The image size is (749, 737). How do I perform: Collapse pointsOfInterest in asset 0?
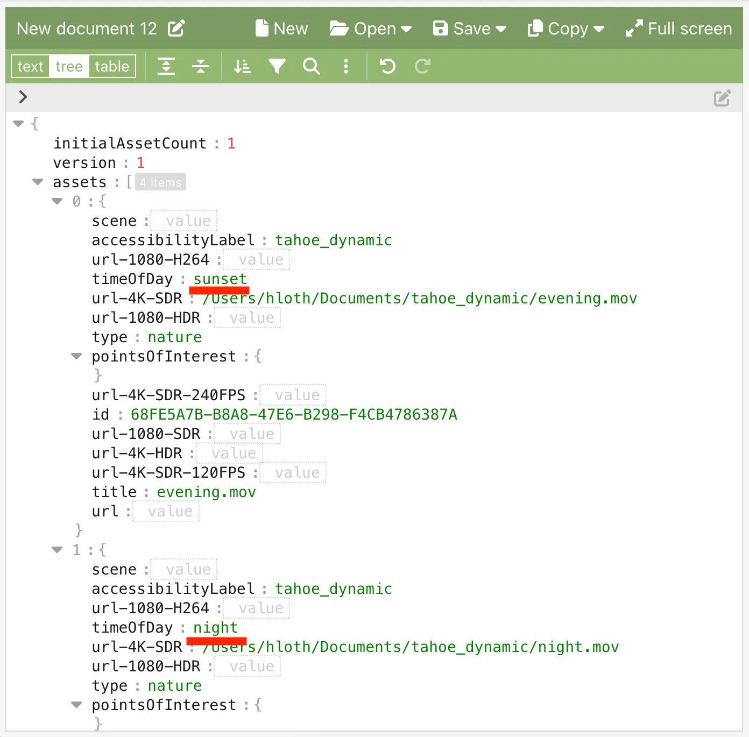click(76, 356)
